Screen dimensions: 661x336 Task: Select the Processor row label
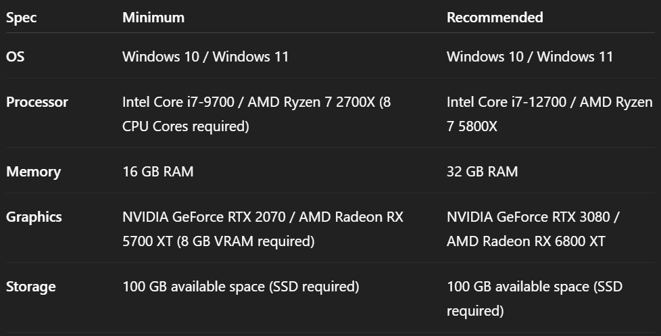(37, 102)
